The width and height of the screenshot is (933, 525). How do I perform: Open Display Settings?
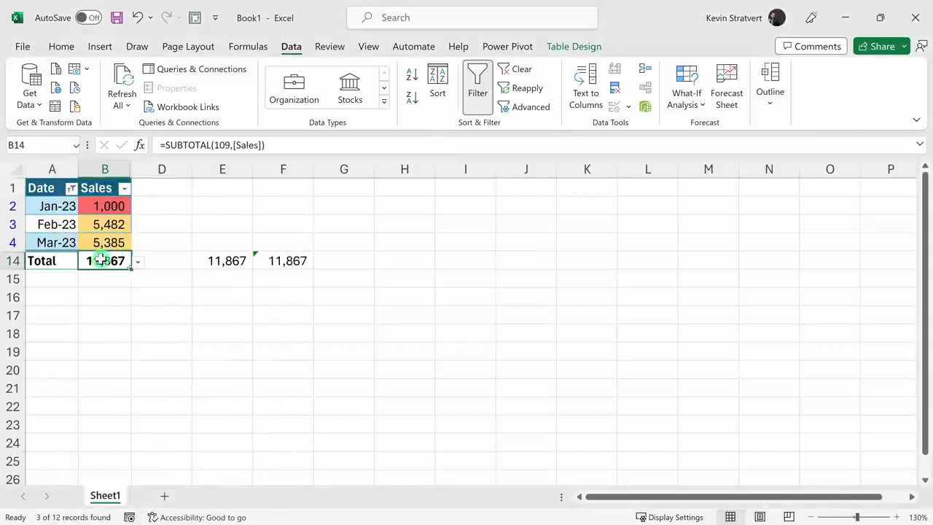click(669, 517)
